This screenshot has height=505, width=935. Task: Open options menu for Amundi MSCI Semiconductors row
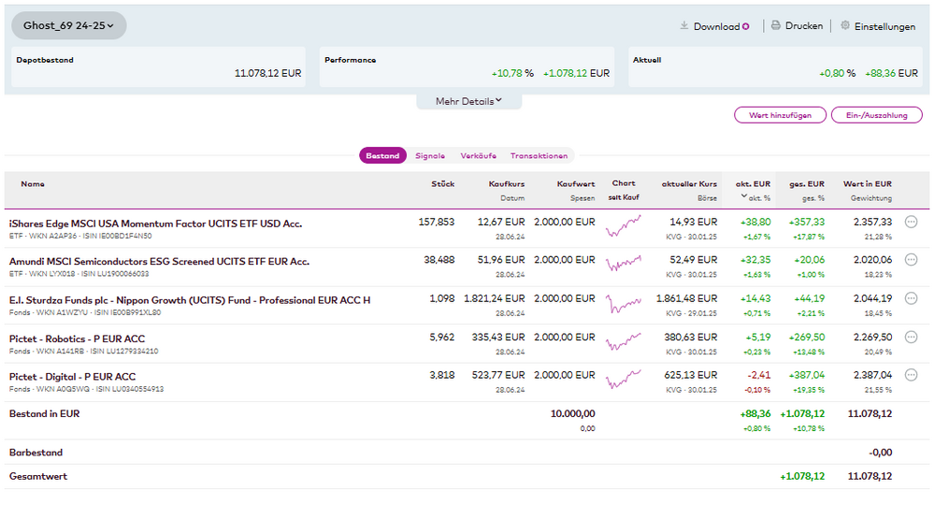[x=911, y=261]
